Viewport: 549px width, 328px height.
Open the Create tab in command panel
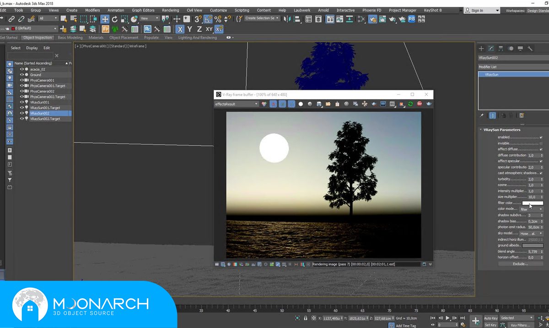481,48
